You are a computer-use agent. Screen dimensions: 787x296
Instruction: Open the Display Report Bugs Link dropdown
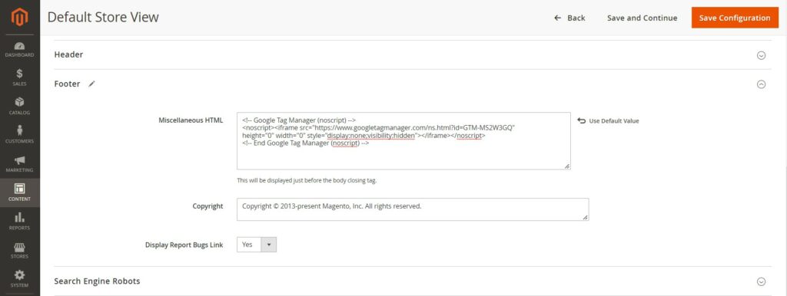tap(257, 245)
